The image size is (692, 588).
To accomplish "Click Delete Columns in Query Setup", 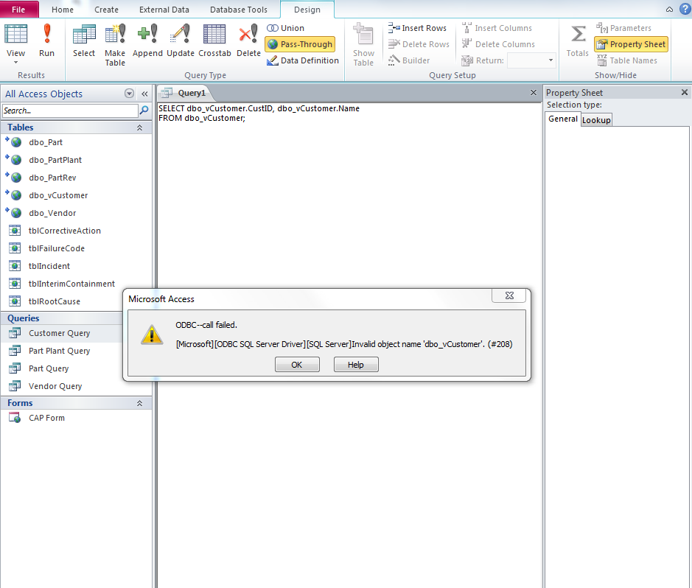I will pyautogui.click(x=498, y=44).
